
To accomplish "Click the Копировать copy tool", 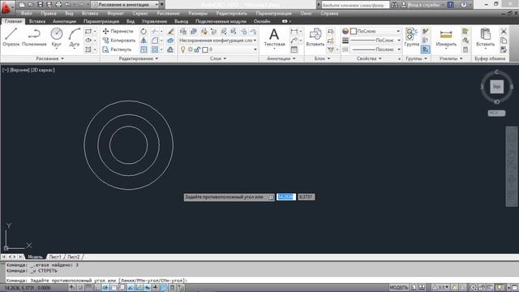I will click(119, 41).
